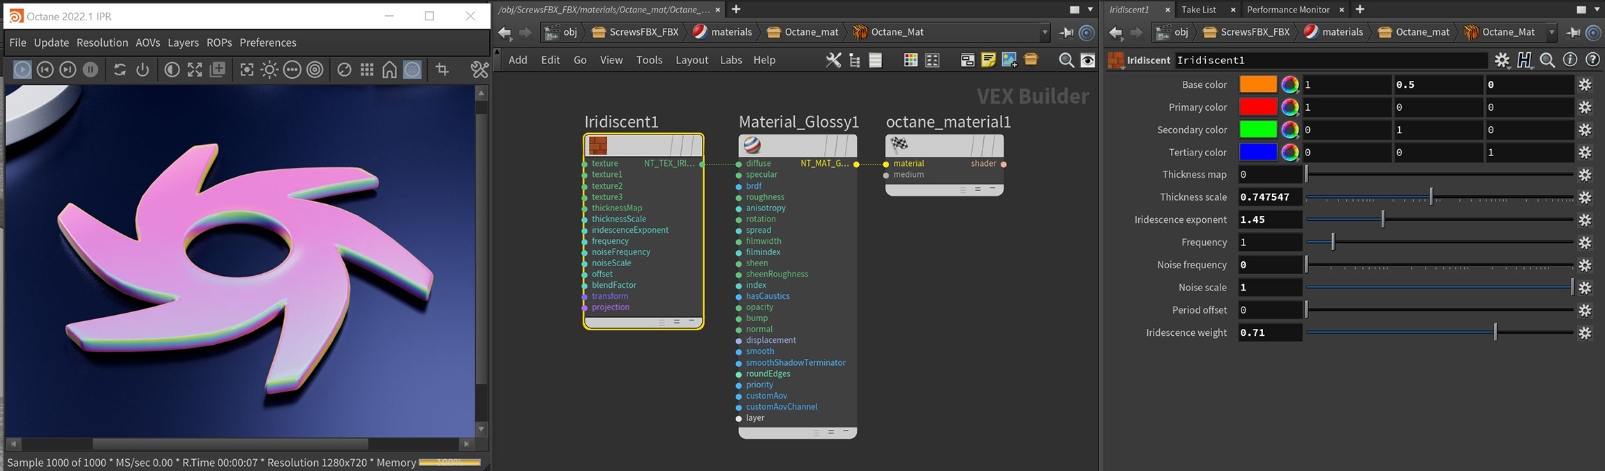Viewport: 1605px width, 471px height.
Task: Pause the IPR render
Action: (91, 70)
